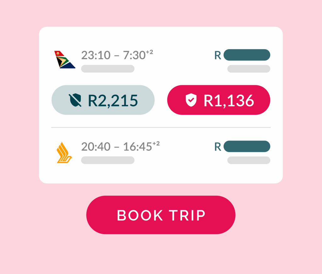
Task: Select the unprotected R2,215 fare price text
Action: pos(113,100)
